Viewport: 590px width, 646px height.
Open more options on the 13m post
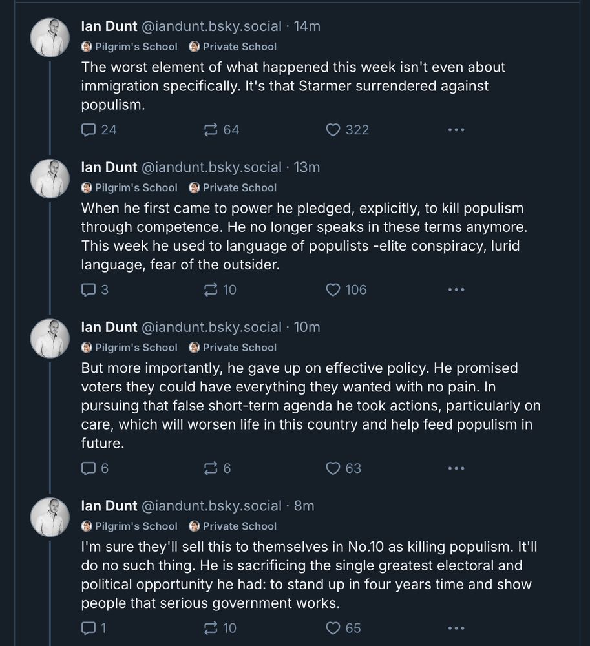click(x=456, y=289)
